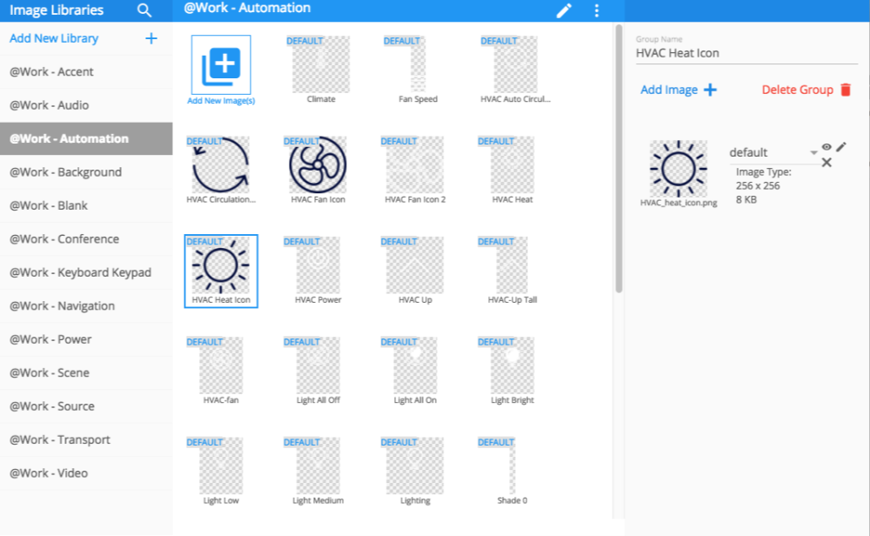Open the @Work - Navigation library
The width and height of the screenshot is (870, 536).
pyautogui.click(x=86, y=305)
